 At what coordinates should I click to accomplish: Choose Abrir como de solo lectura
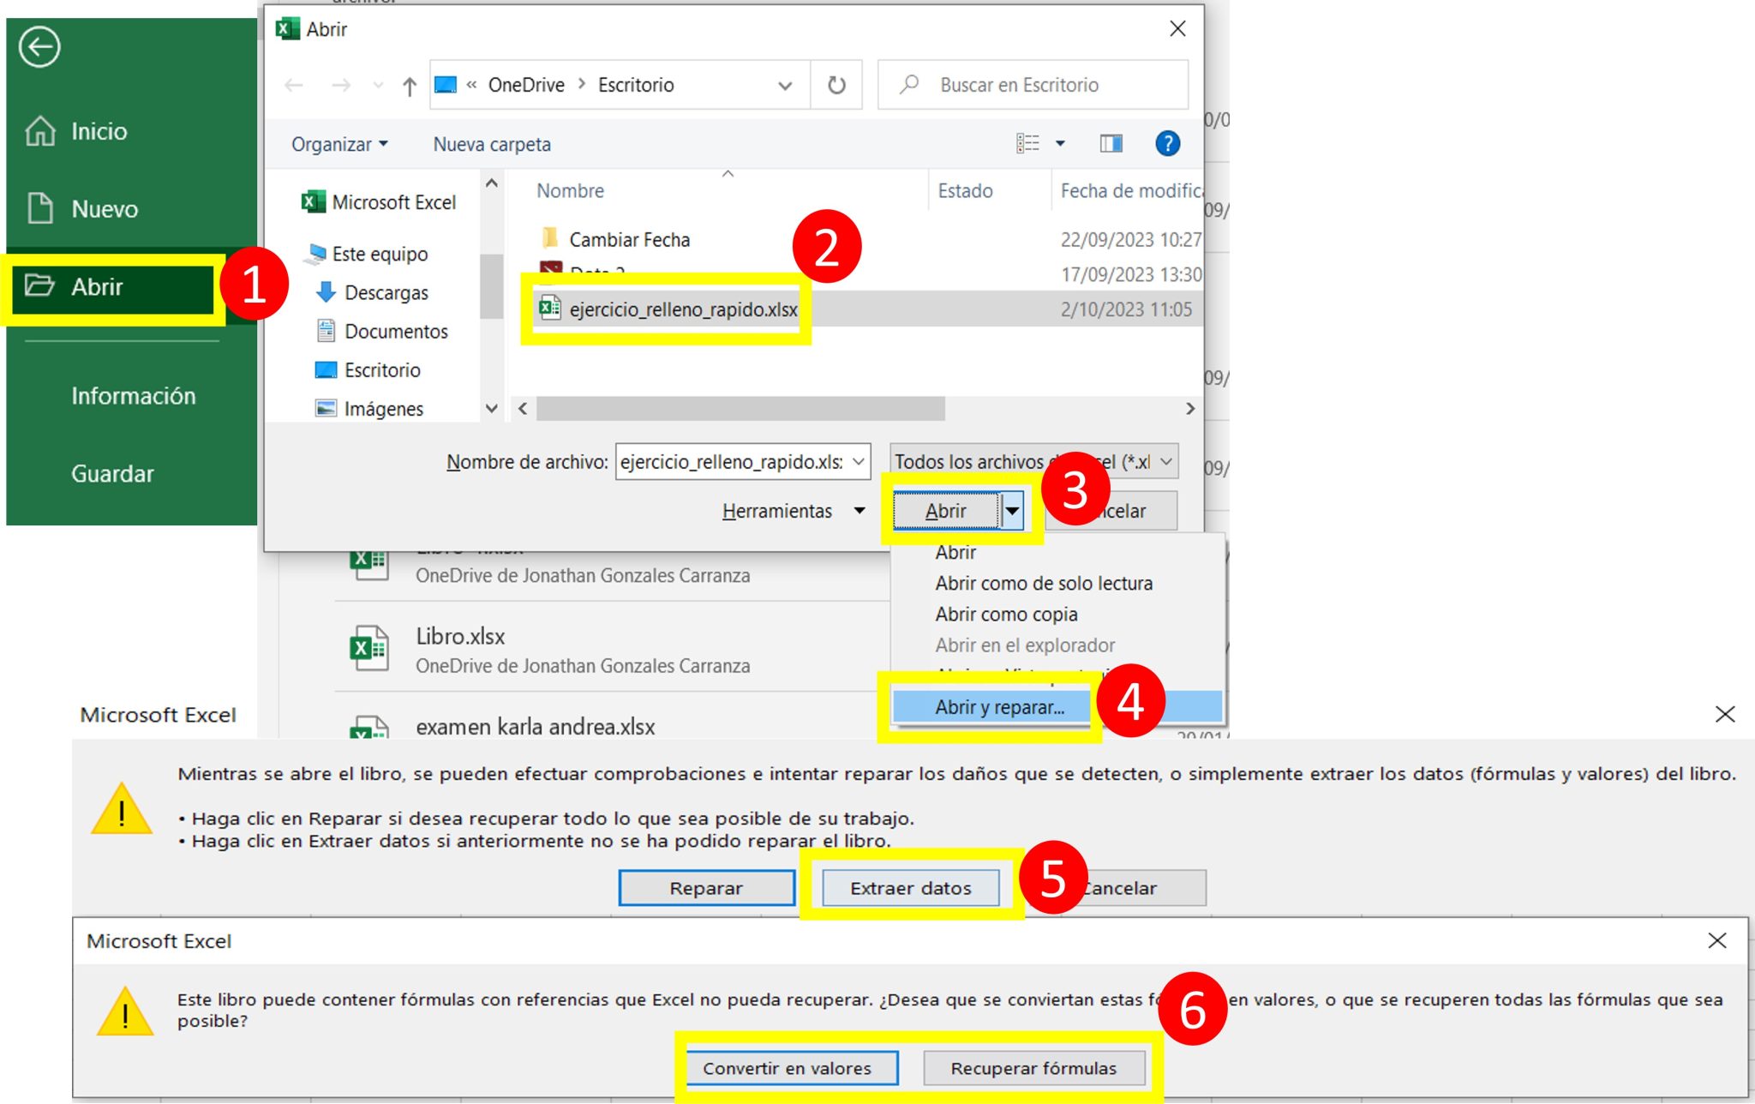click(1044, 583)
